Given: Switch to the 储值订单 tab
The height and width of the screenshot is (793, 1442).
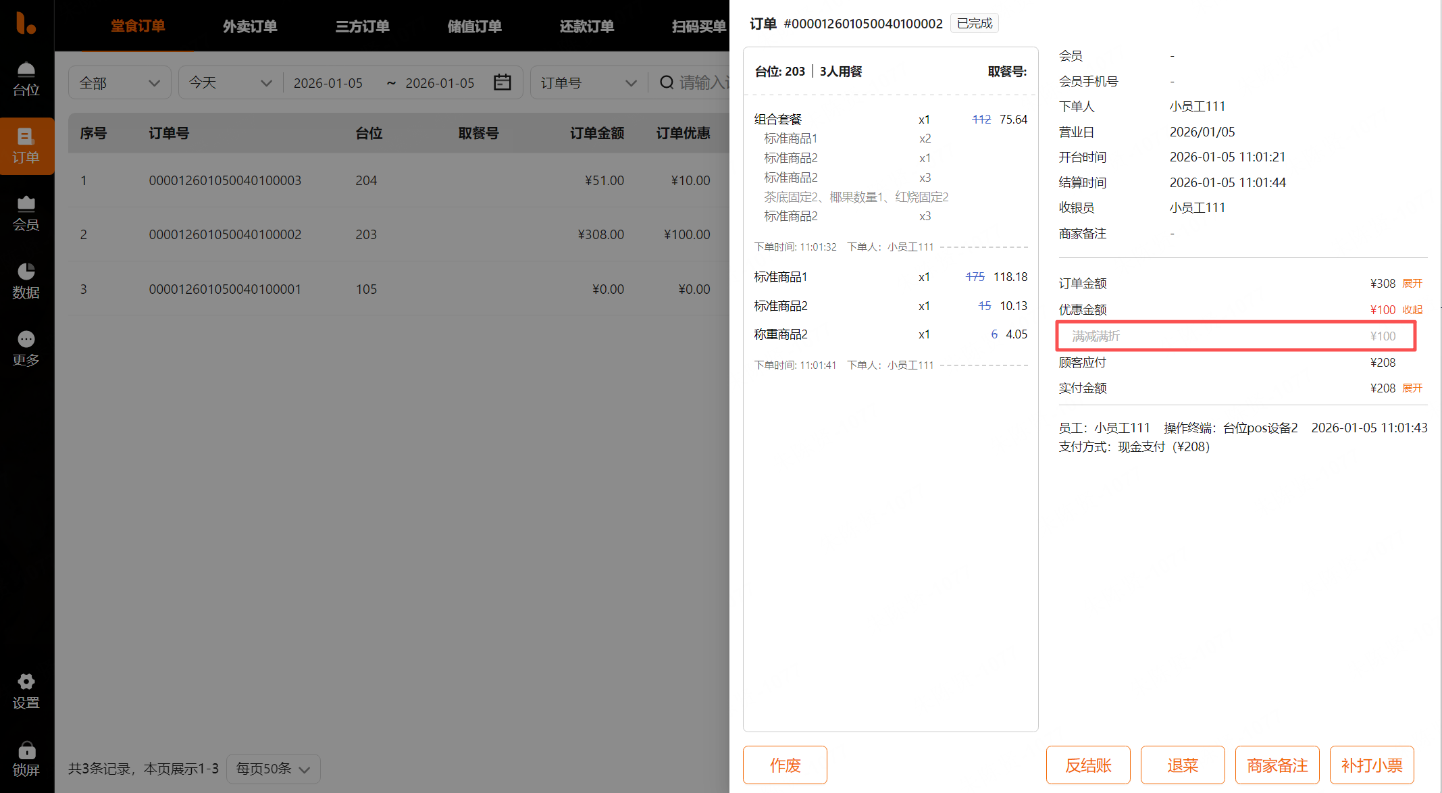Looking at the screenshot, I should click(474, 26).
